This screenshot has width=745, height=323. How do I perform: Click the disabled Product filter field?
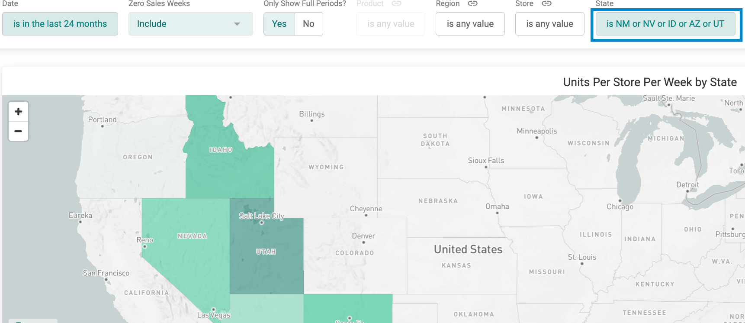(x=391, y=24)
